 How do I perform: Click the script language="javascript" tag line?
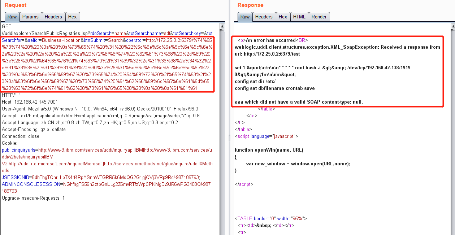point(266,136)
